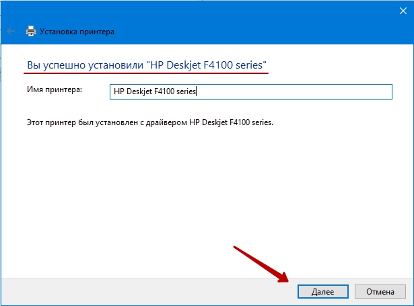
Task: Click the "Вы успешно установили" heading
Action: (85, 65)
